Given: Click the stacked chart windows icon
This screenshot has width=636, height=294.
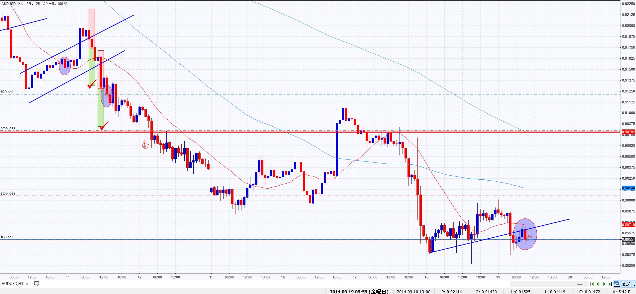Looking at the screenshot, I should [617, 284].
